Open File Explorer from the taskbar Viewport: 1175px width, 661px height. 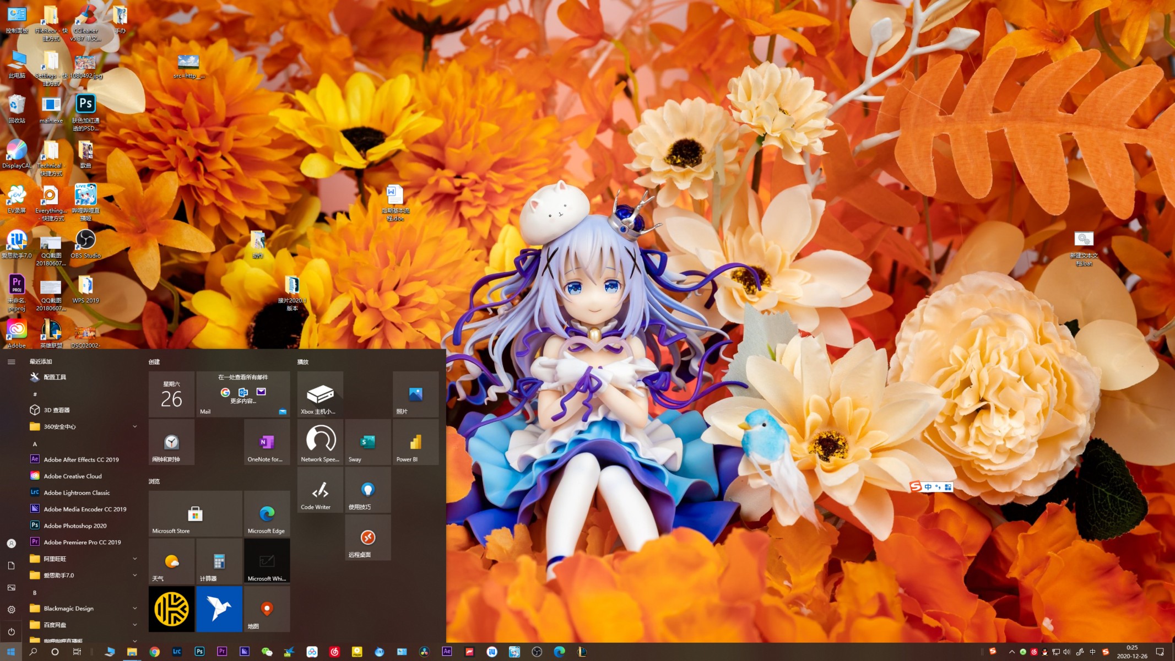pyautogui.click(x=132, y=652)
